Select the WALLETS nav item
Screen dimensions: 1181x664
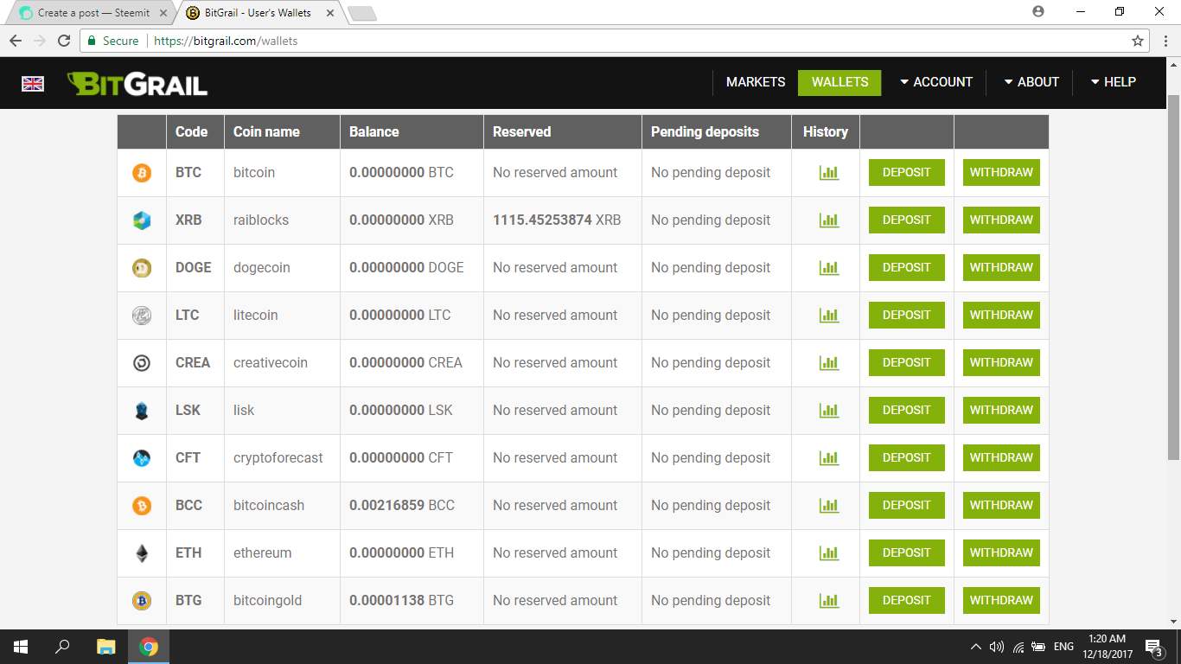pos(839,82)
